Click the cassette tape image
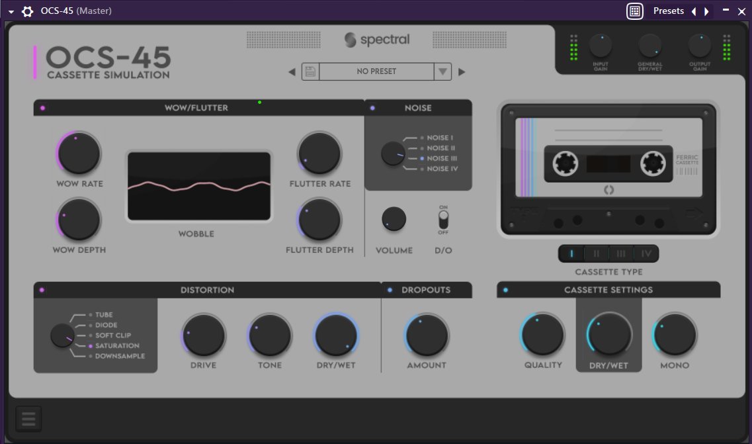Screen dimensions: 752x444 pyautogui.click(x=608, y=169)
